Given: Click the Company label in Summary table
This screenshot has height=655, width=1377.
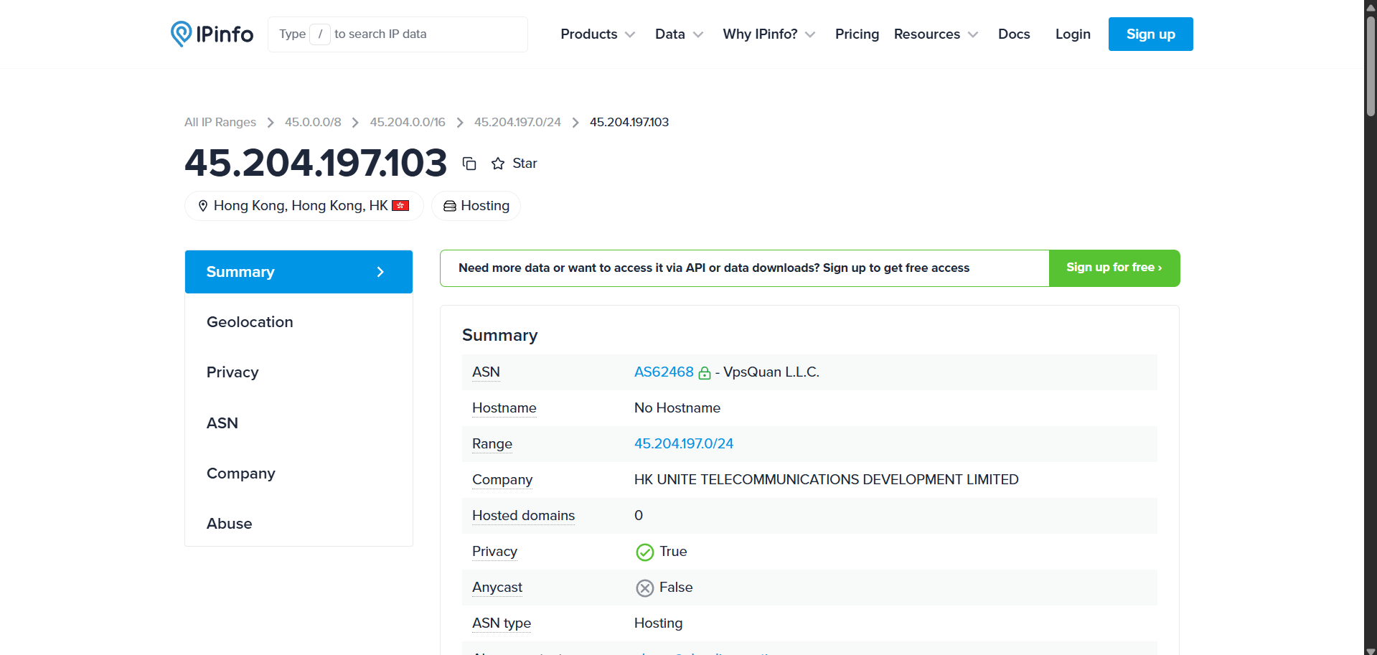Looking at the screenshot, I should (502, 480).
